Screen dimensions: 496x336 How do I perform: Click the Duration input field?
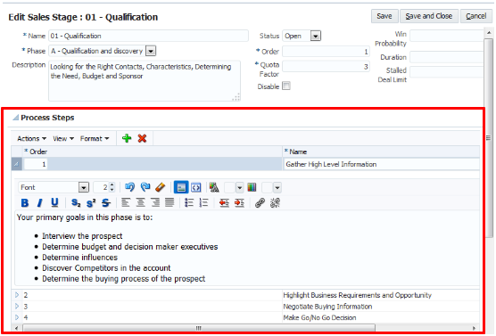click(x=447, y=57)
